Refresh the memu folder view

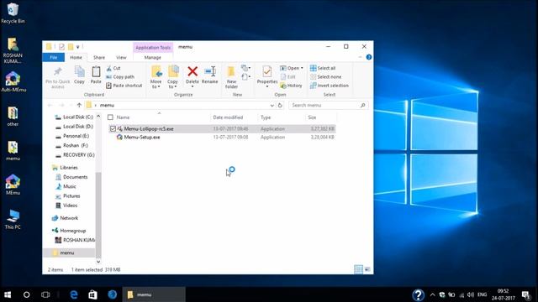pos(280,105)
